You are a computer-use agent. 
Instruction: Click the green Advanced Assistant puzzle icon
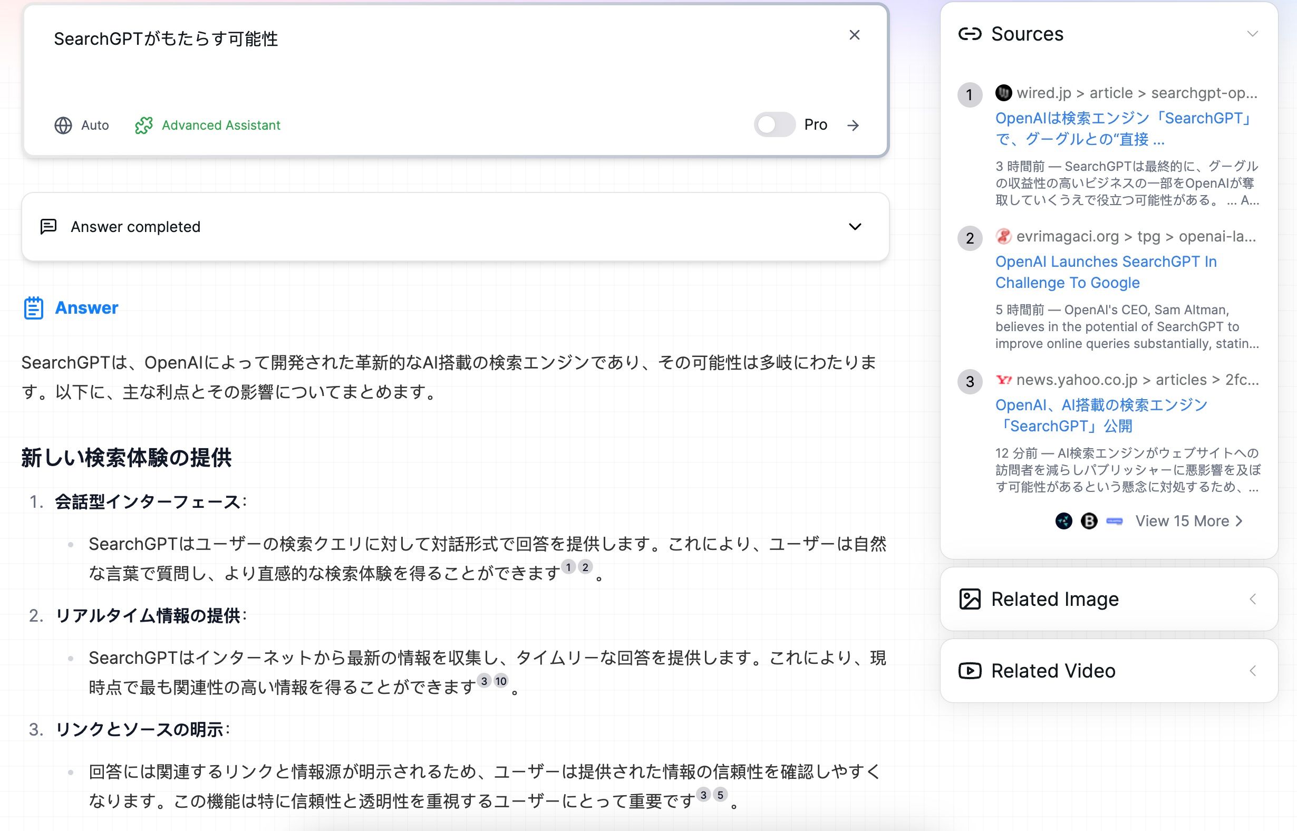[x=143, y=125]
